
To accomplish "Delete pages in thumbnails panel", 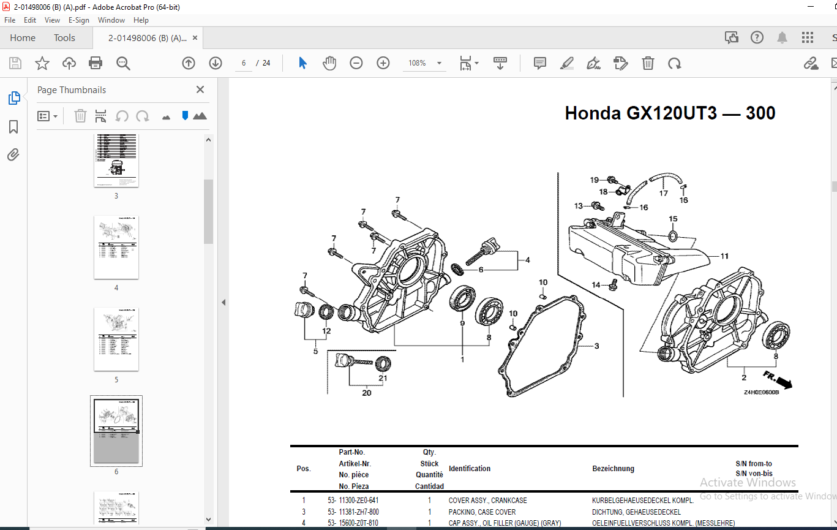I will (x=80, y=116).
